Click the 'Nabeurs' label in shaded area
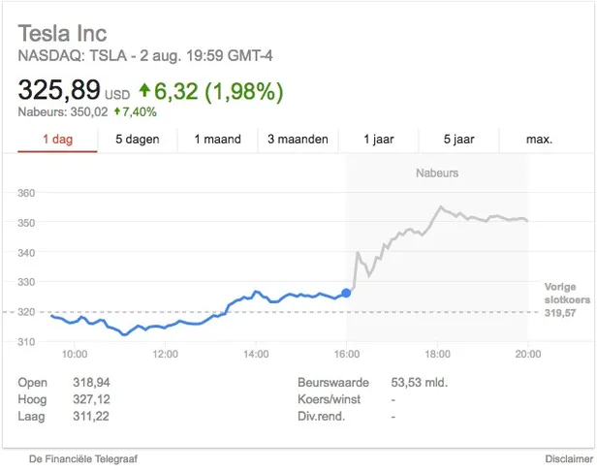 coord(437,173)
